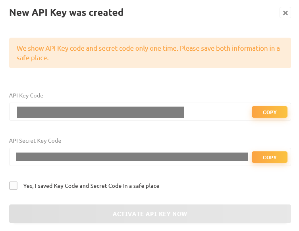Screen dimensions: 299x231
Task: Click the 'New API Key was created' heading
Action: click(66, 13)
